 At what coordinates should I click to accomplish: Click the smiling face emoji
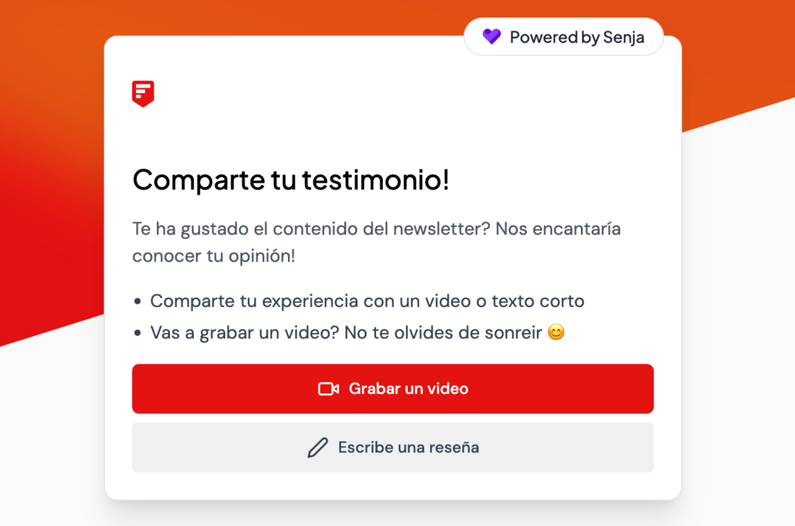pyautogui.click(x=556, y=333)
